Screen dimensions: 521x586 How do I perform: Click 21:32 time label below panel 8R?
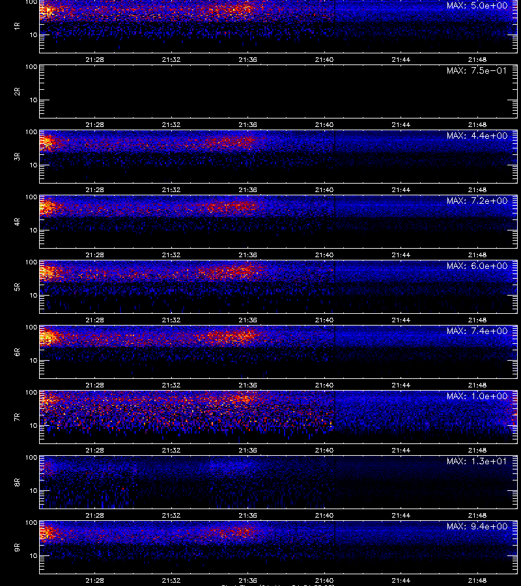171,516
